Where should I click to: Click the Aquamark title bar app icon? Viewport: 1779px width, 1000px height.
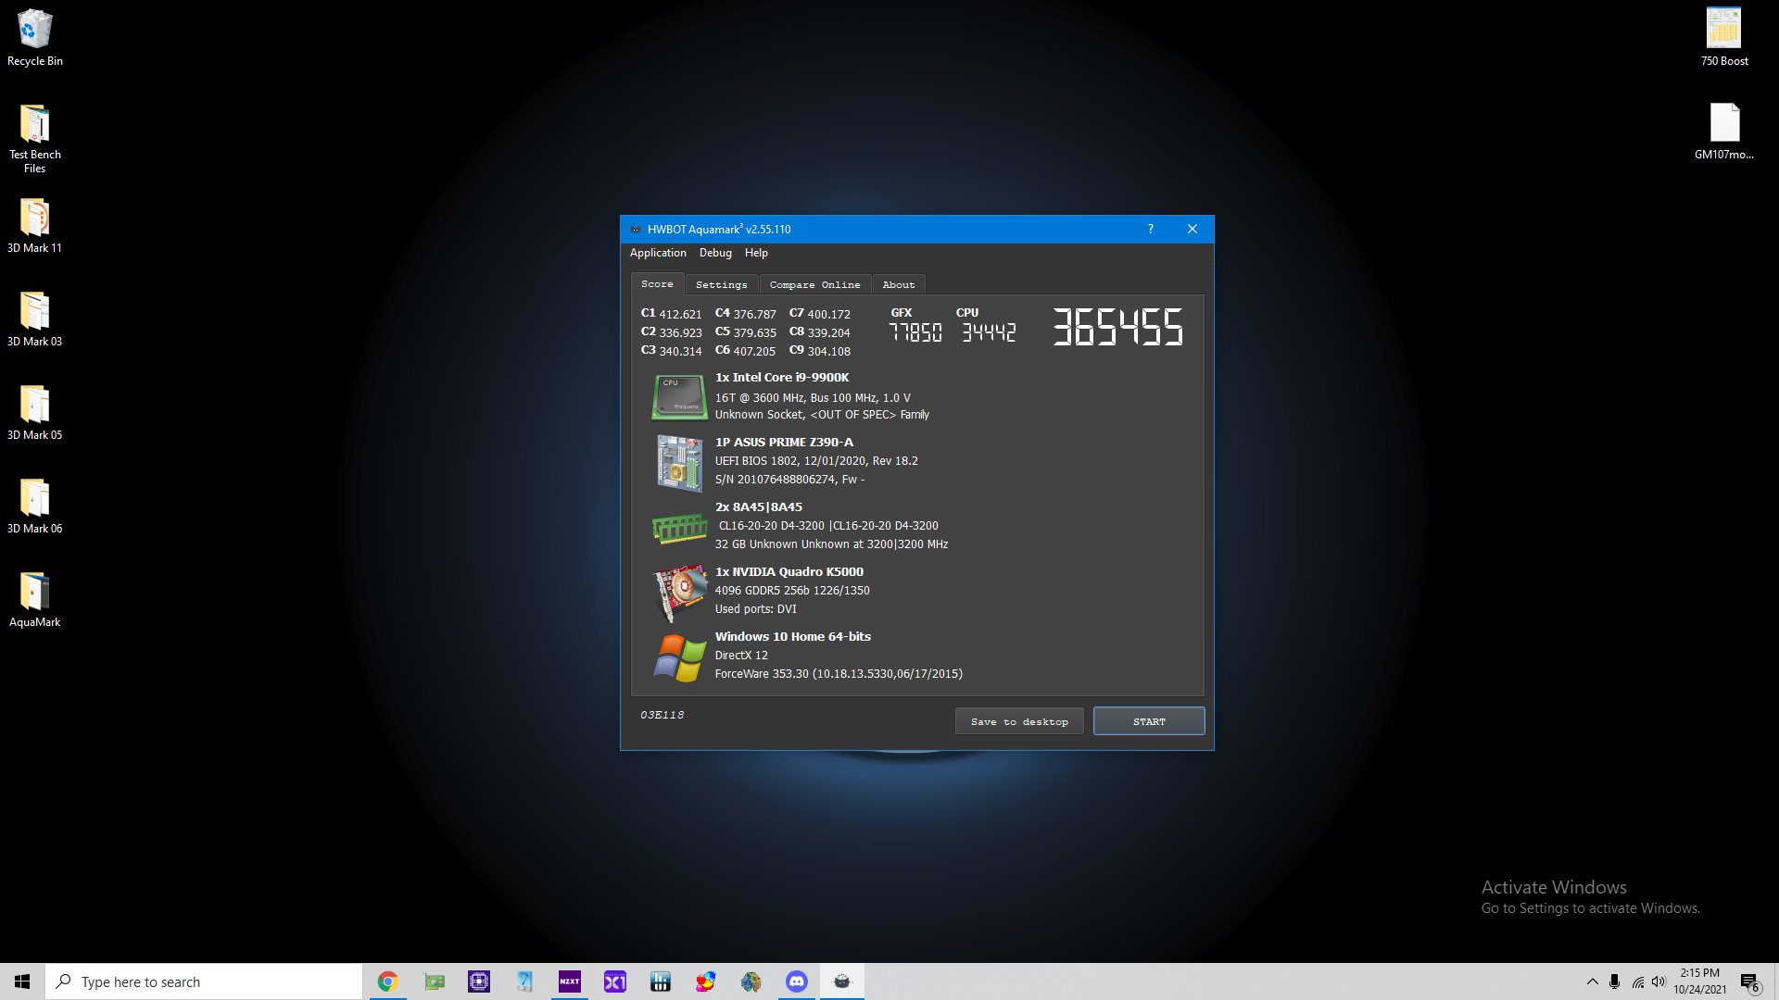(x=635, y=229)
